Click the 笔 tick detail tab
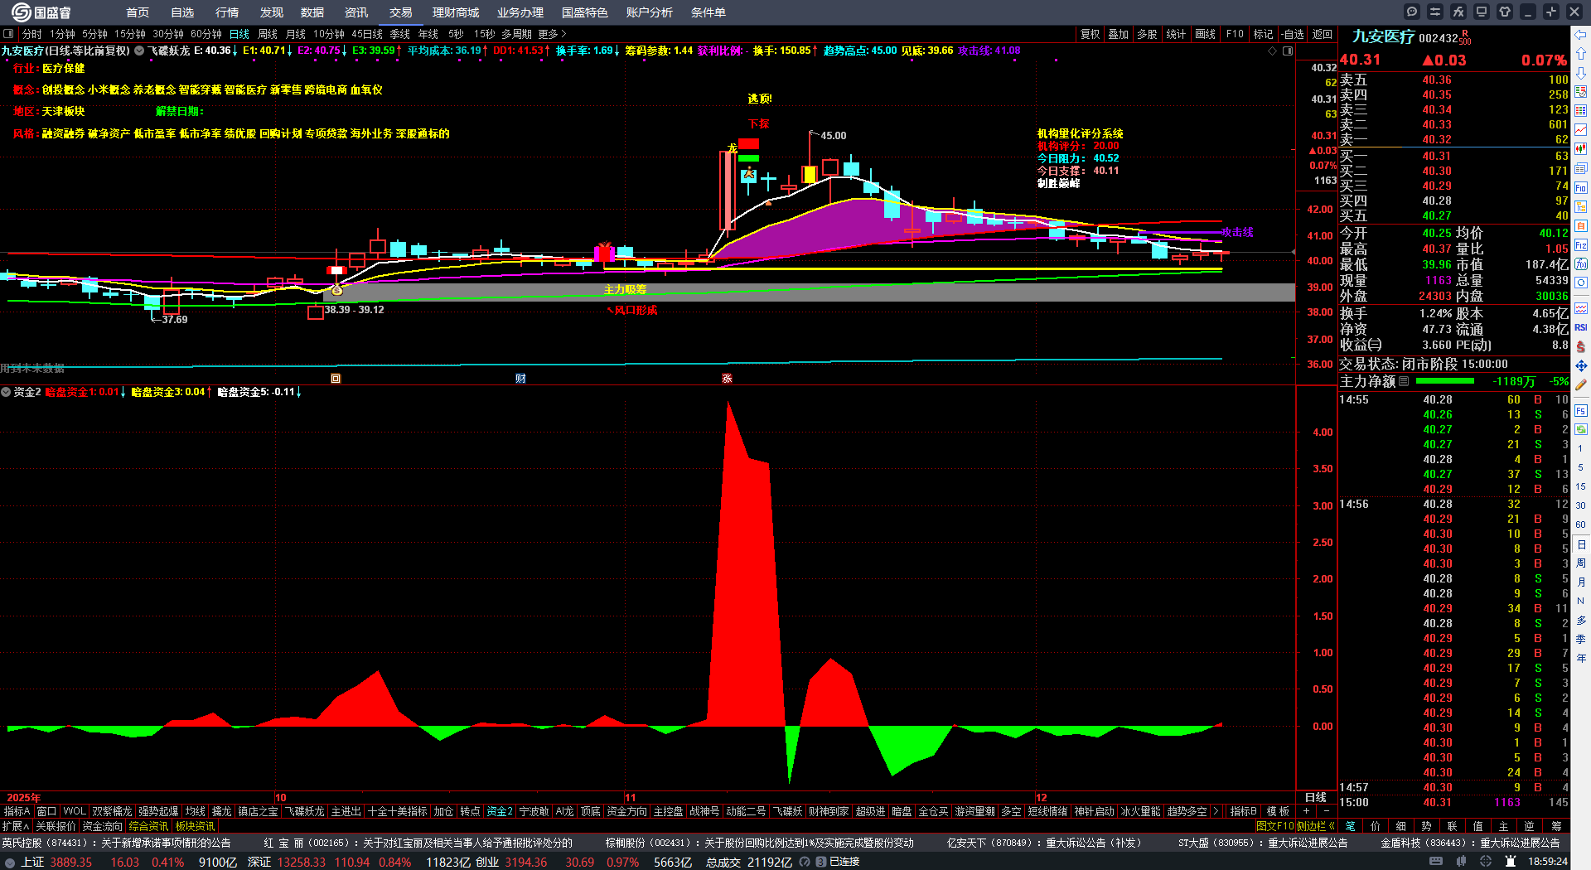 coord(1350,826)
